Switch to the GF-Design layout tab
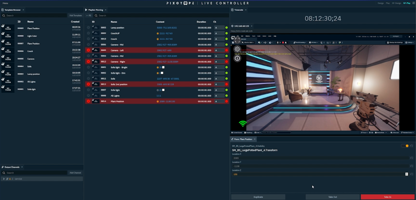This screenshot has height=200, width=416. pyautogui.click(x=396, y=3)
